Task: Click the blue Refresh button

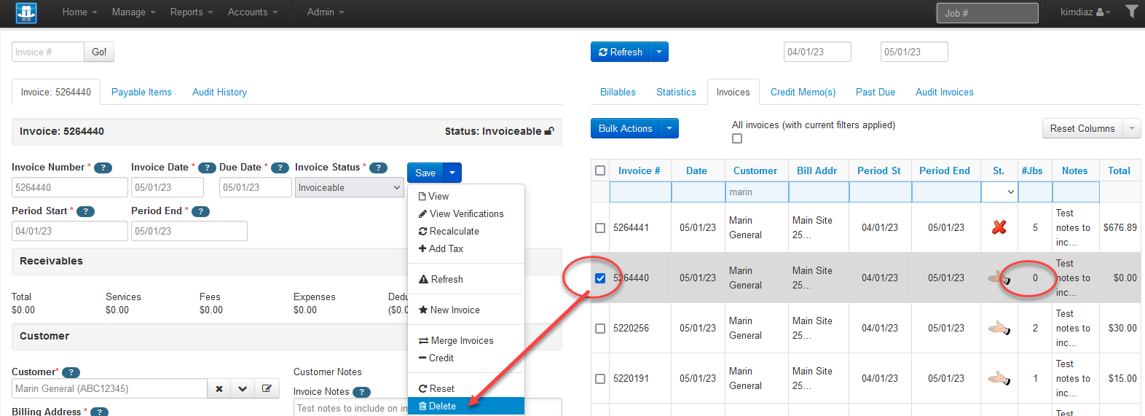Action: [x=621, y=52]
